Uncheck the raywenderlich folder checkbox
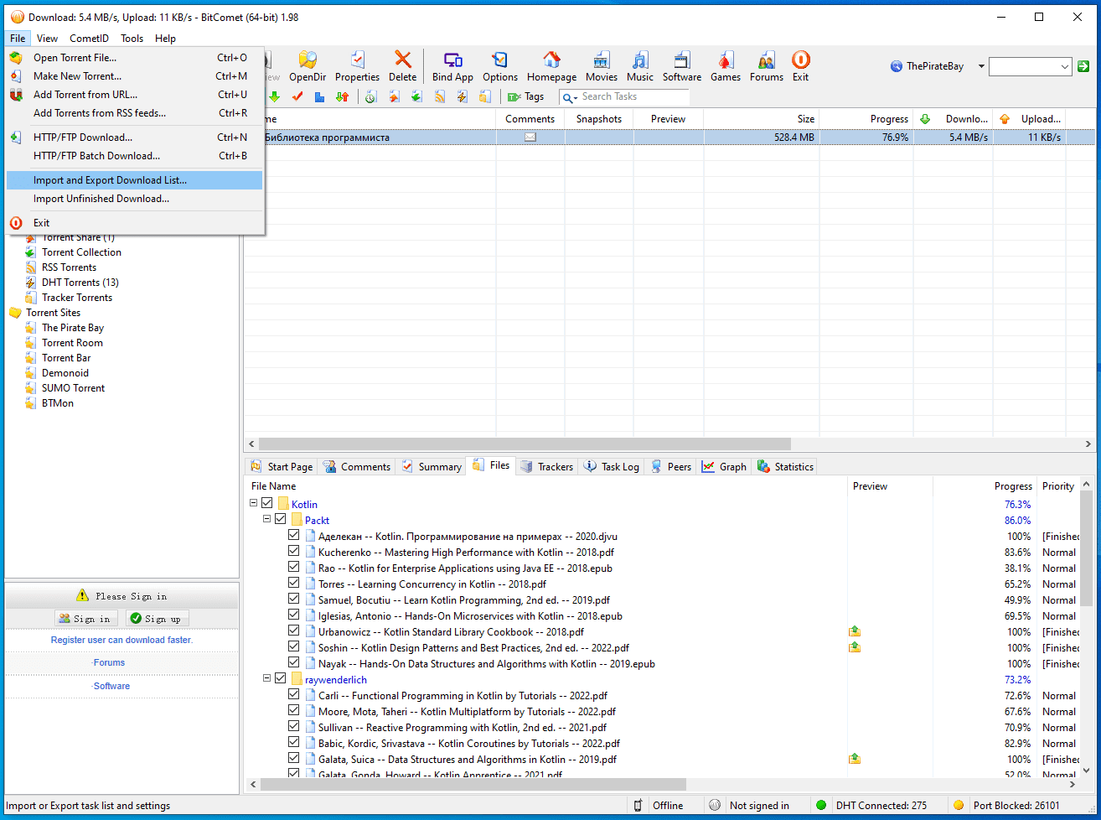Viewport: 1101px width, 820px height. tap(281, 678)
